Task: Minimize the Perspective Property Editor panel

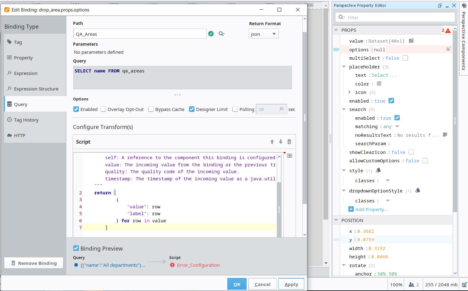Action: [x=447, y=6]
